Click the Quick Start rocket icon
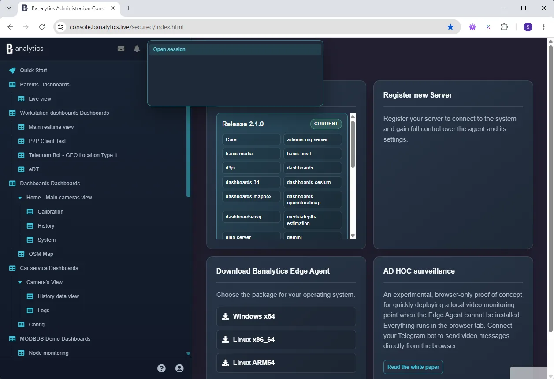 pos(12,71)
